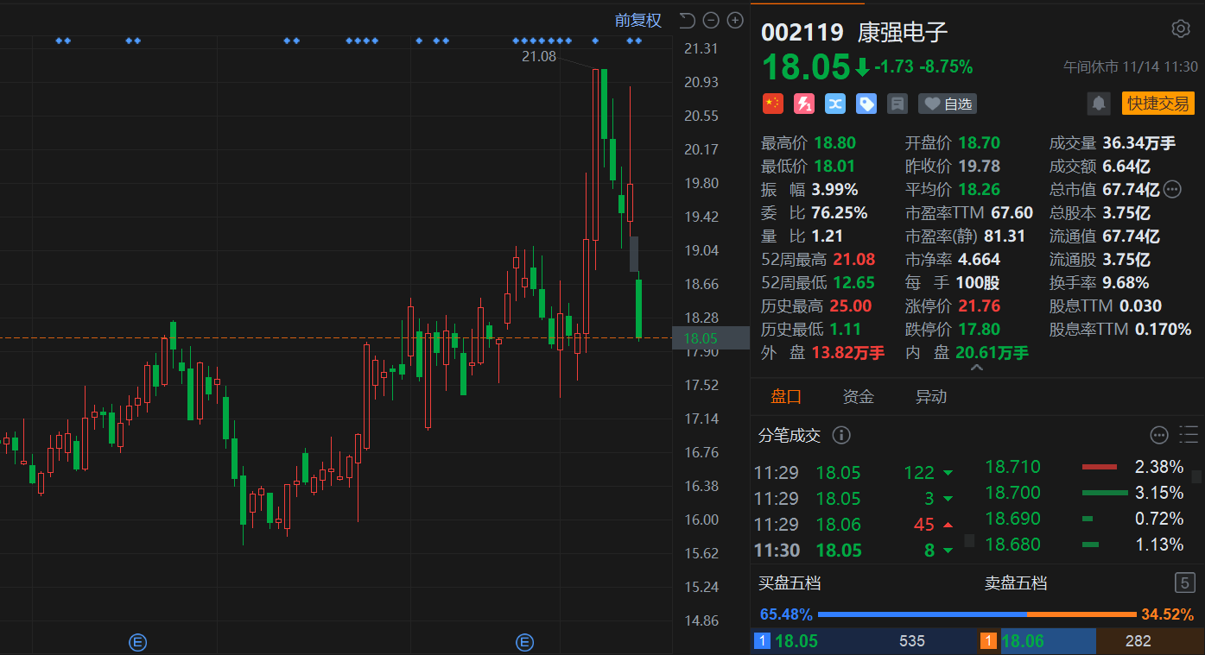Zoom out the candlestick chart
The width and height of the screenshot is (1205, 655).
pyautogui.click(x=711, y=20)
